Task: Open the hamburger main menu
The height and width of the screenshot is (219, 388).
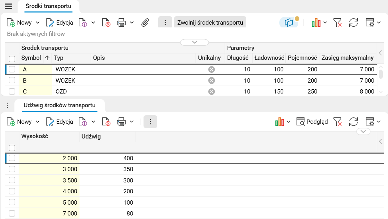Action: 8,6
